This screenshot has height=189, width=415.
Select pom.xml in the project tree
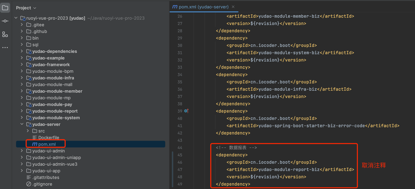click(47, 144)
